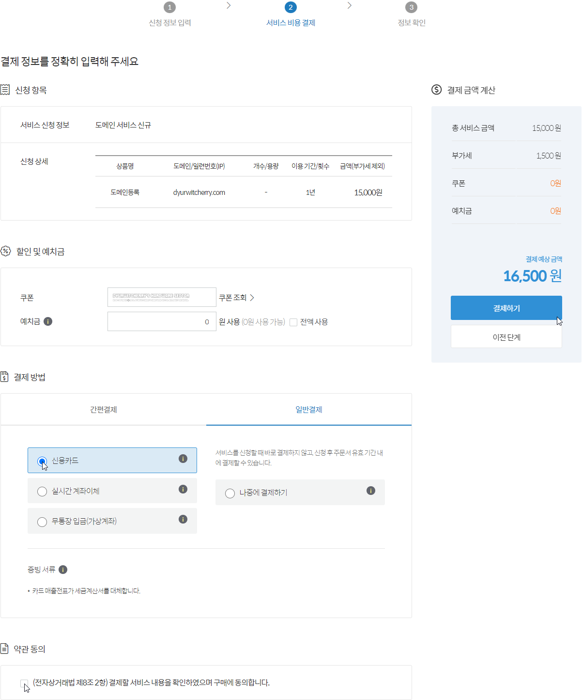This screenshot has width=582, height=700.
Task: Click the 이전 단계 button
Action: pyautogui.click(x=506, y=336)
